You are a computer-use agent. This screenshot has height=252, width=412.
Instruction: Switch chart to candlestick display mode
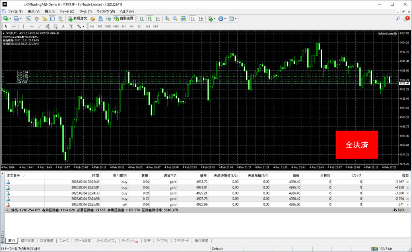149,19
